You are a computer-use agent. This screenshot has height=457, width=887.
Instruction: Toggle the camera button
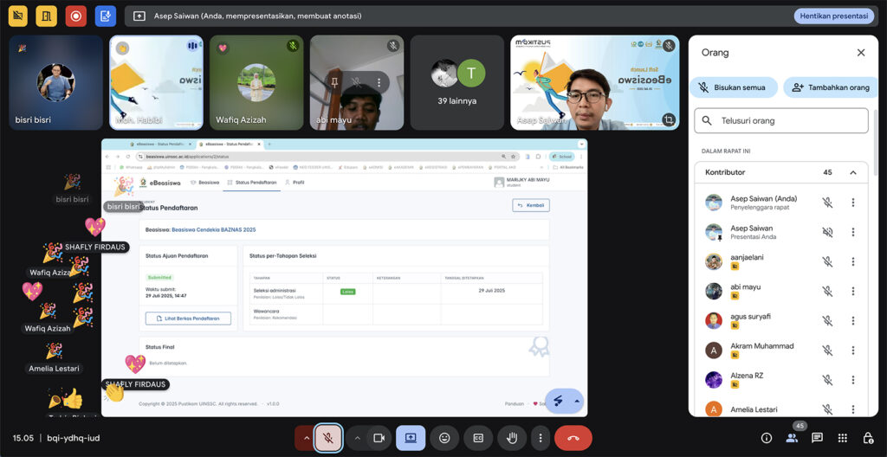pyautogui.click(x=379, y=438)
